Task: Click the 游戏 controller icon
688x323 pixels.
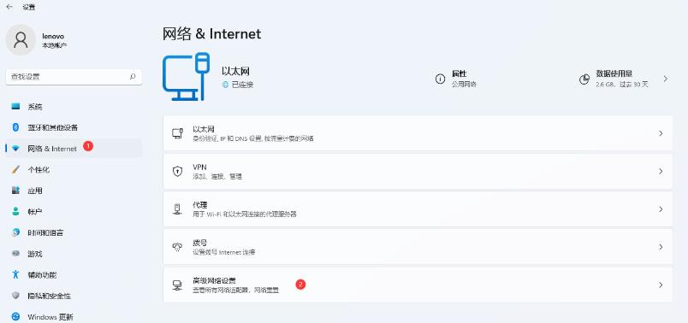Action: tap(15, 254)
